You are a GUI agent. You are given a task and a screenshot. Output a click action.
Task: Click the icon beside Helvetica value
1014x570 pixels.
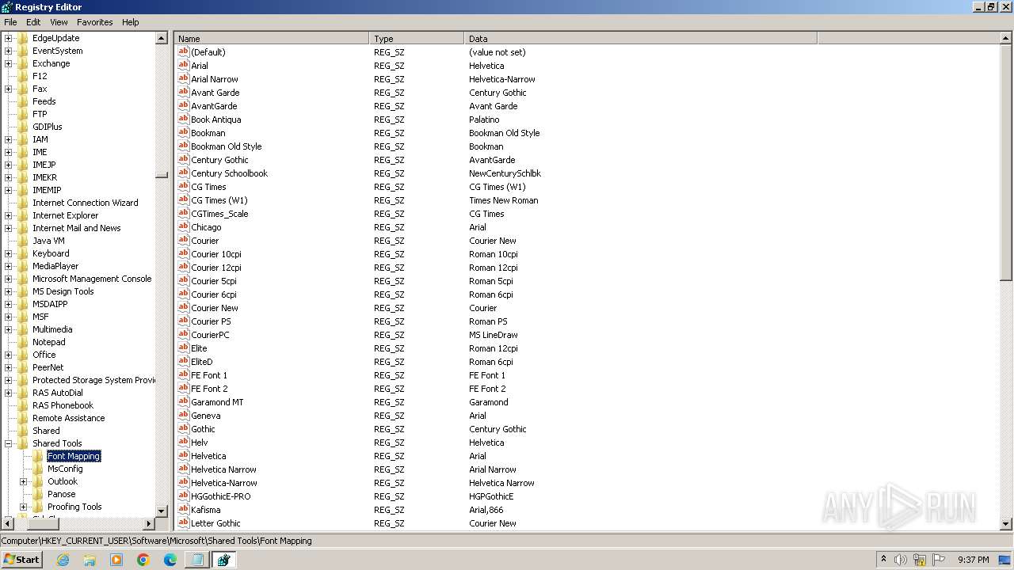pos(183,456)
